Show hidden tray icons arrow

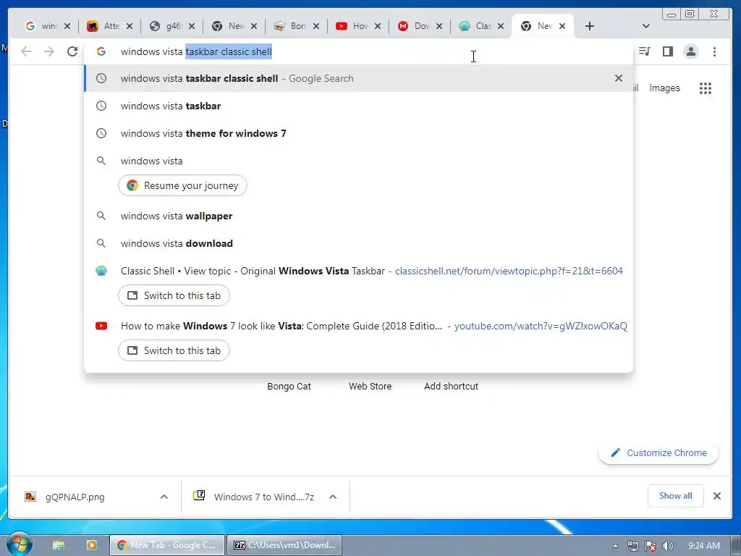coord(615,546)
